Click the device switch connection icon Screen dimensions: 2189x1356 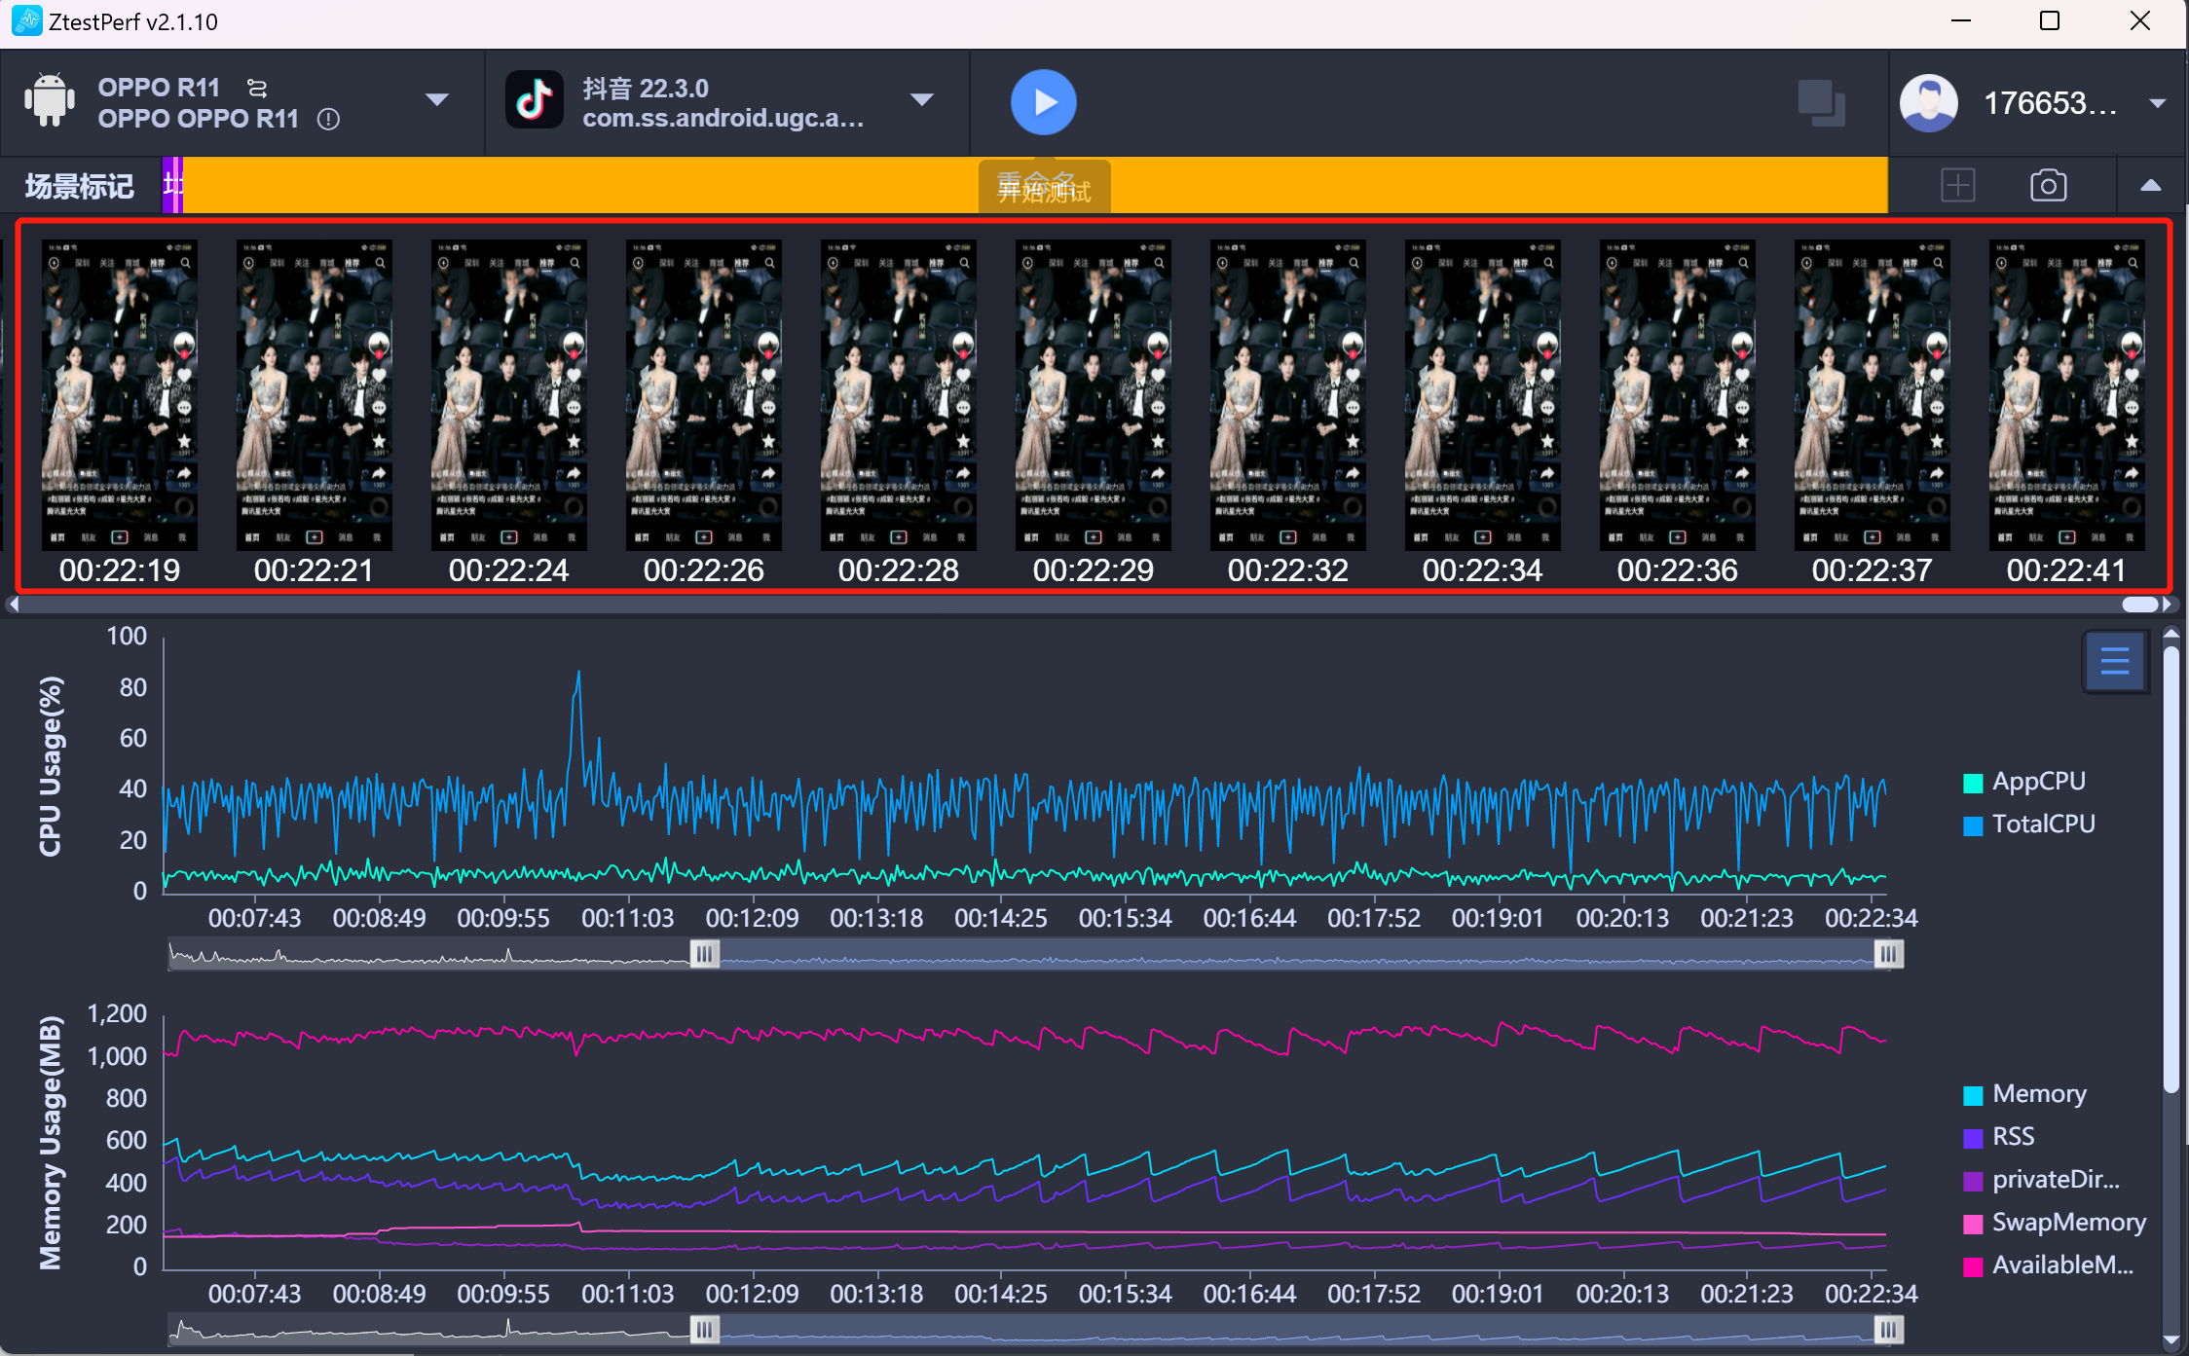[257, 89]
